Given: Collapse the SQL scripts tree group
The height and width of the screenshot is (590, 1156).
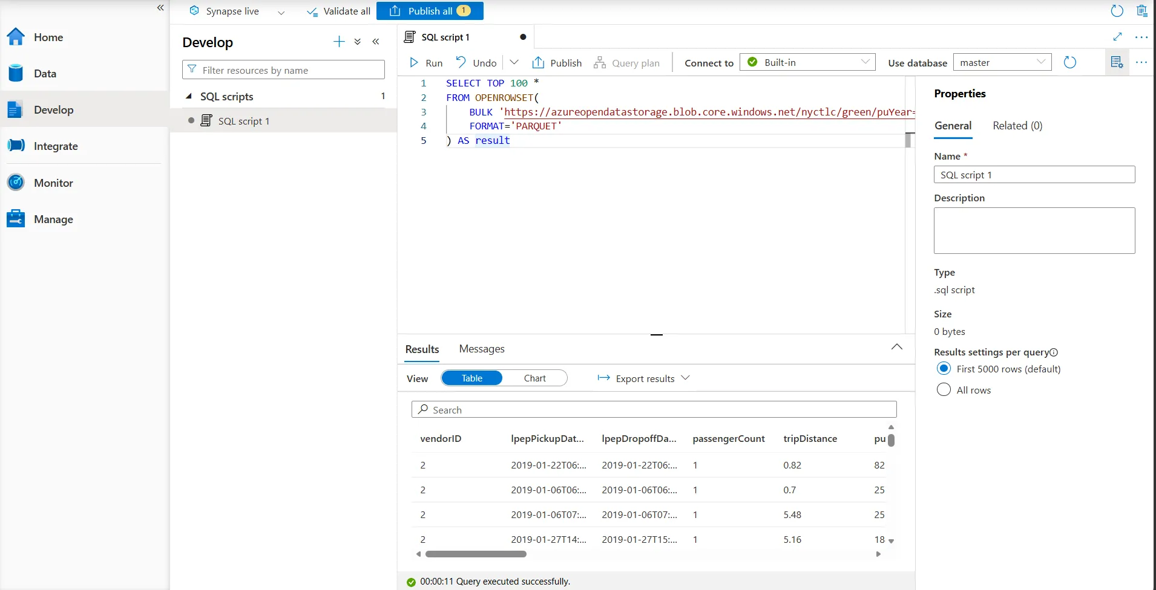Looking at the screenshot, I should point(189,96).
